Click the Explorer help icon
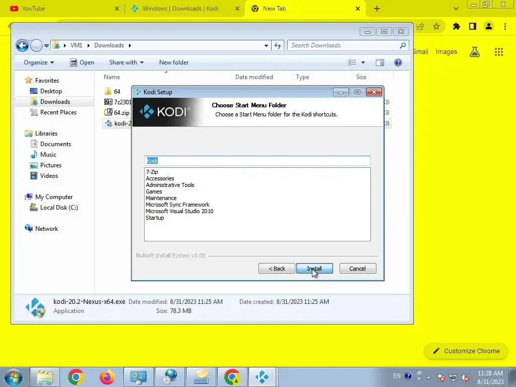 [x=398, y=62]
